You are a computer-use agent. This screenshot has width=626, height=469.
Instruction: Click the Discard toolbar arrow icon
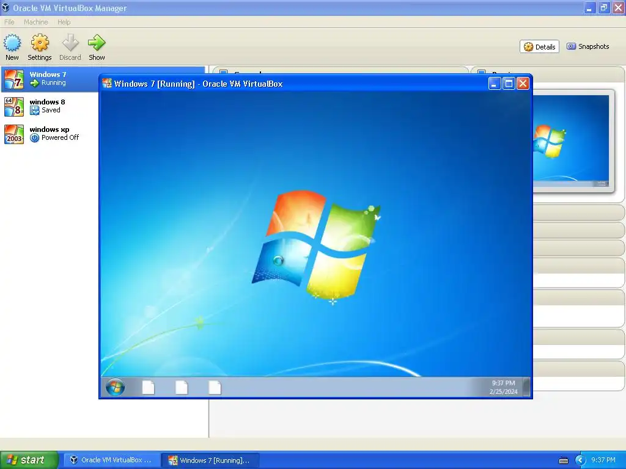(x=70, y=43)
